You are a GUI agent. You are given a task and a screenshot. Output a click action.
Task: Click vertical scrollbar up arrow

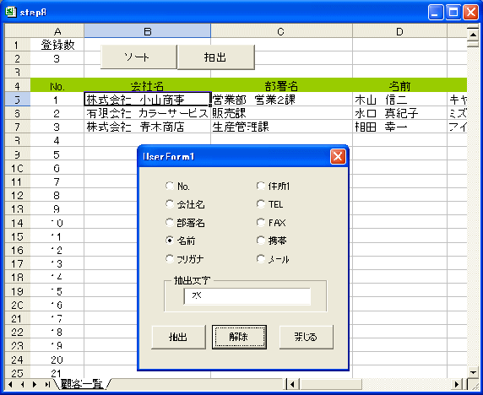[x=473, y=34]
